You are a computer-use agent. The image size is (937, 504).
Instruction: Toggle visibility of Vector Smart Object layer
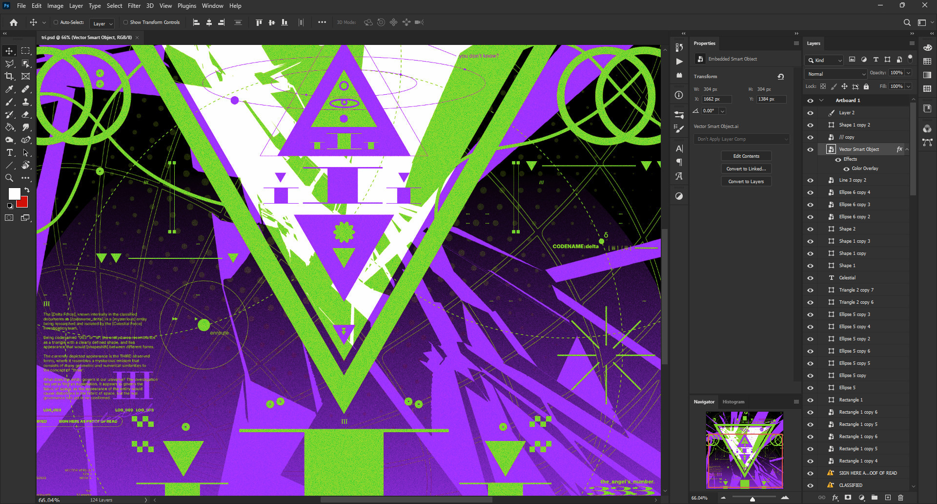click(x=811, y=149)
